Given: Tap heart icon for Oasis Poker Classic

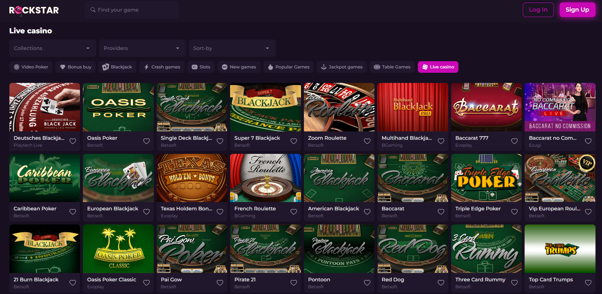Looking at the screenshot, I should (147, 283).
